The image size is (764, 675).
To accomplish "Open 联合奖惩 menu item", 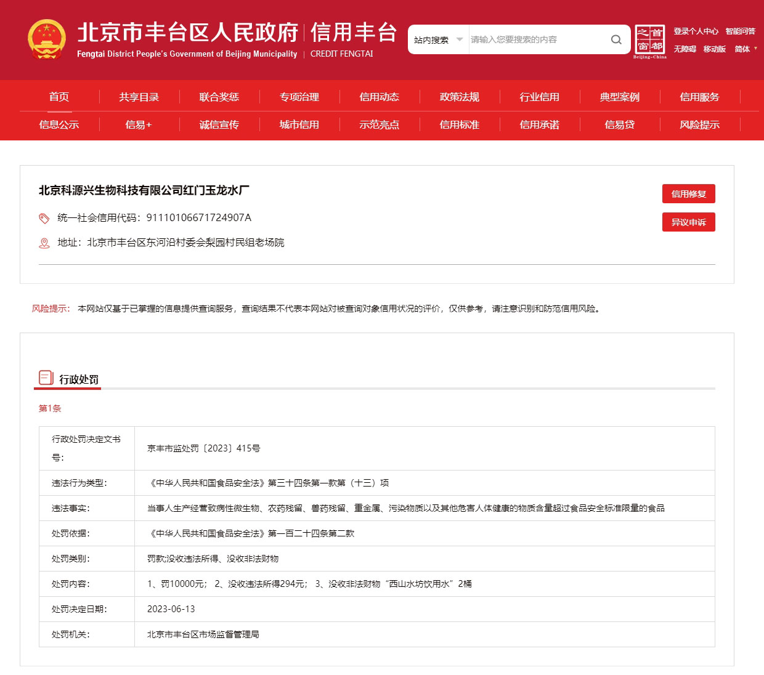I will click(x=219, y=97).
